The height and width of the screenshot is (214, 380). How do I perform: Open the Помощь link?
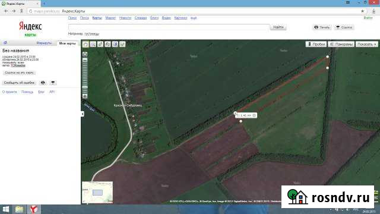(27, 92)
